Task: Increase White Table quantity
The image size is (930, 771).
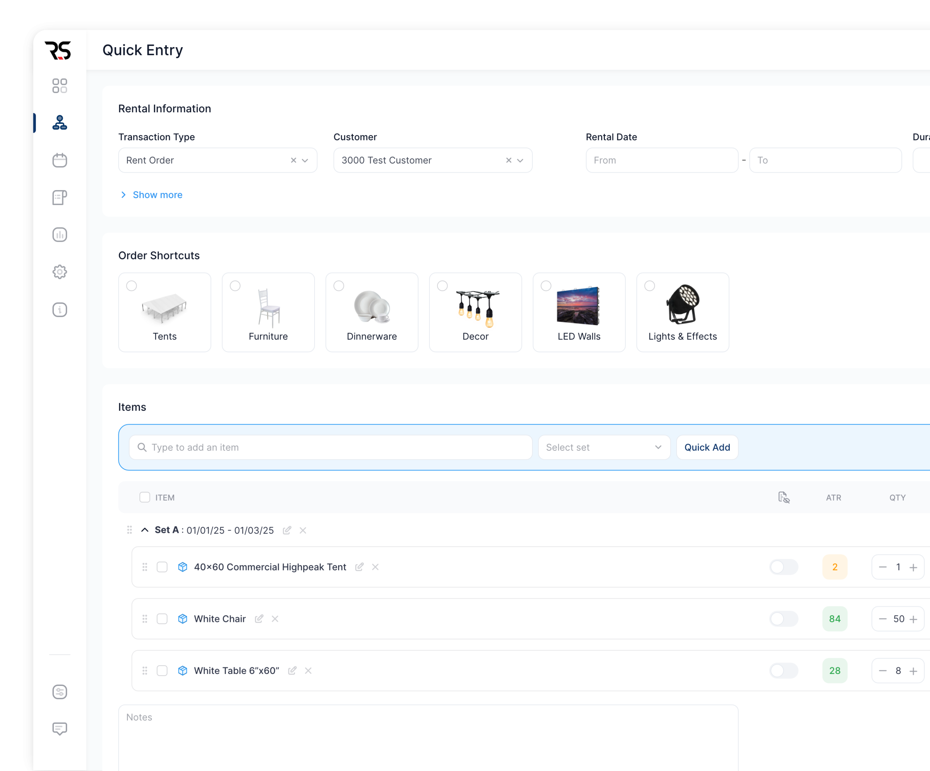Action: coord(913,671)
